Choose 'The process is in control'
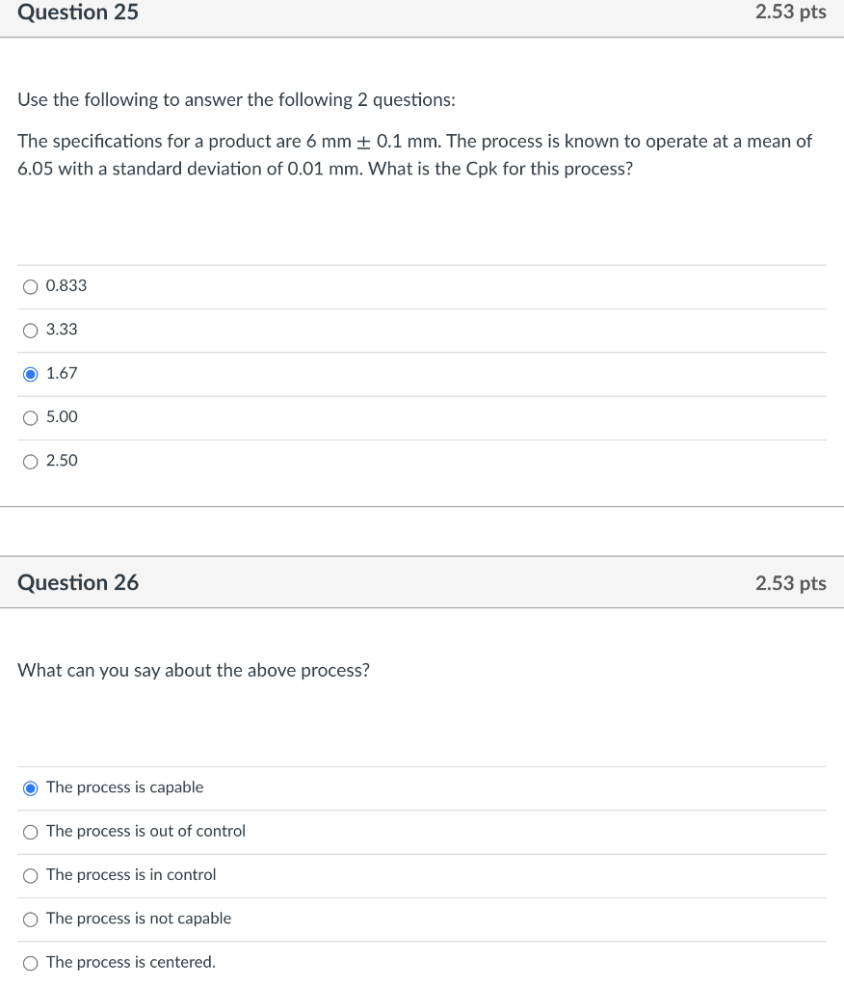This screenshot has width=844, height=987. [31, 875]
